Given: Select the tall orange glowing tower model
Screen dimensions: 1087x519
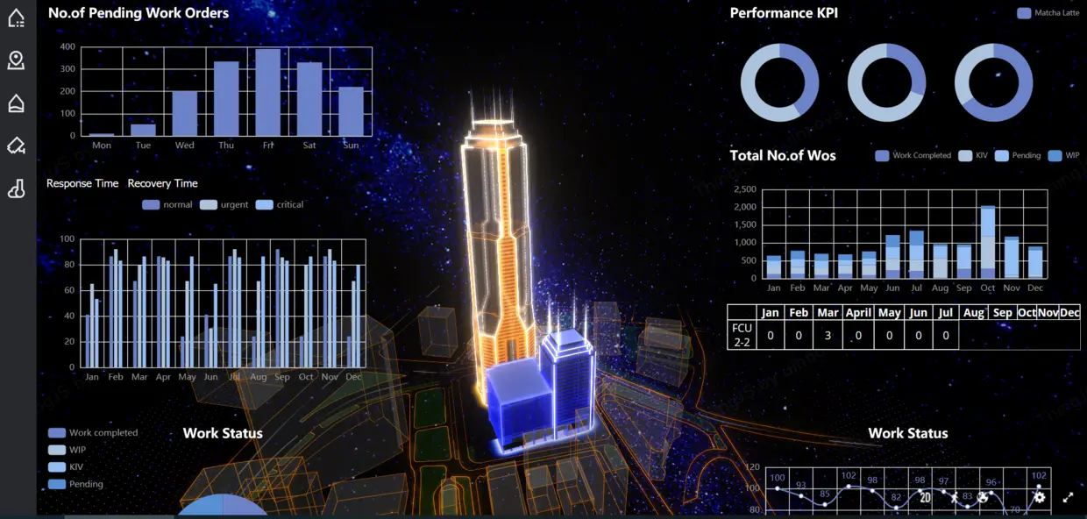Looking at the screenshot, I should click(x=498, y=245).
